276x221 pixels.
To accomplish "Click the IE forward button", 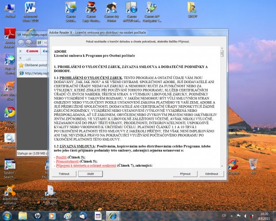I will (29, 42).
